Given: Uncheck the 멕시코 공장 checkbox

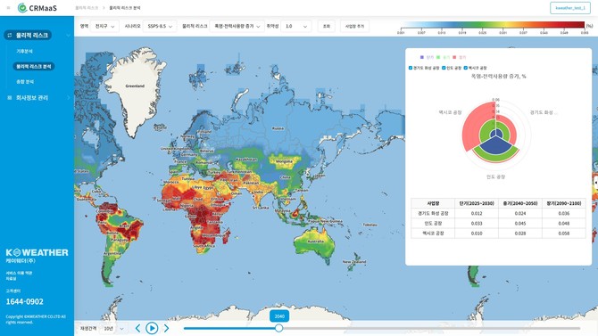Looking at the screenshot, I should click(x=465, y=68).
